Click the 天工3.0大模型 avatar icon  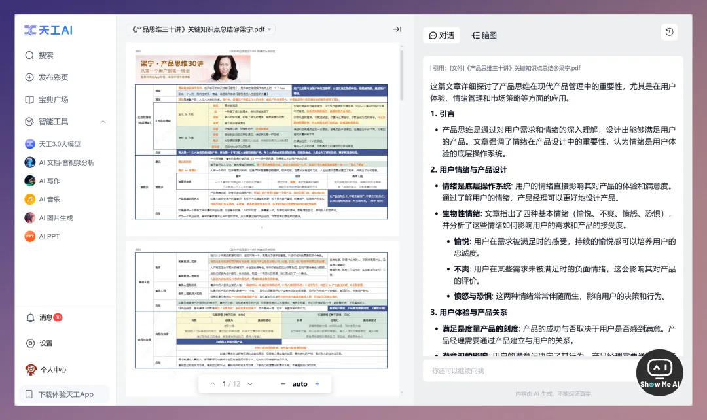pos(29,144)
